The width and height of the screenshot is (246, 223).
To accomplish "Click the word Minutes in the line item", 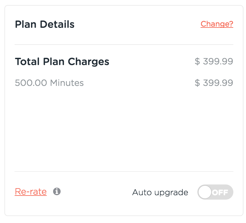I will point(67,83).
